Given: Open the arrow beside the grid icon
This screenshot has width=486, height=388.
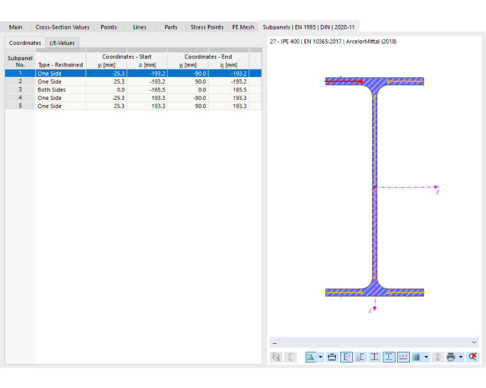Looking at the screenshot, I should pyautogui.click(x=426, y=357).
